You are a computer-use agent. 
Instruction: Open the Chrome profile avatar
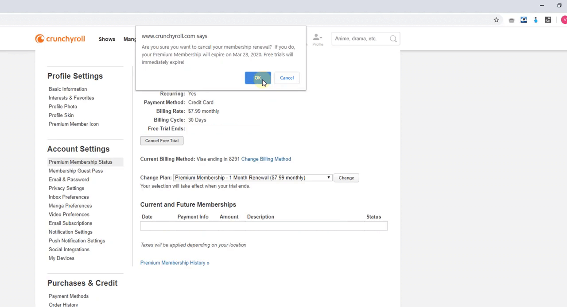point(564,20)
